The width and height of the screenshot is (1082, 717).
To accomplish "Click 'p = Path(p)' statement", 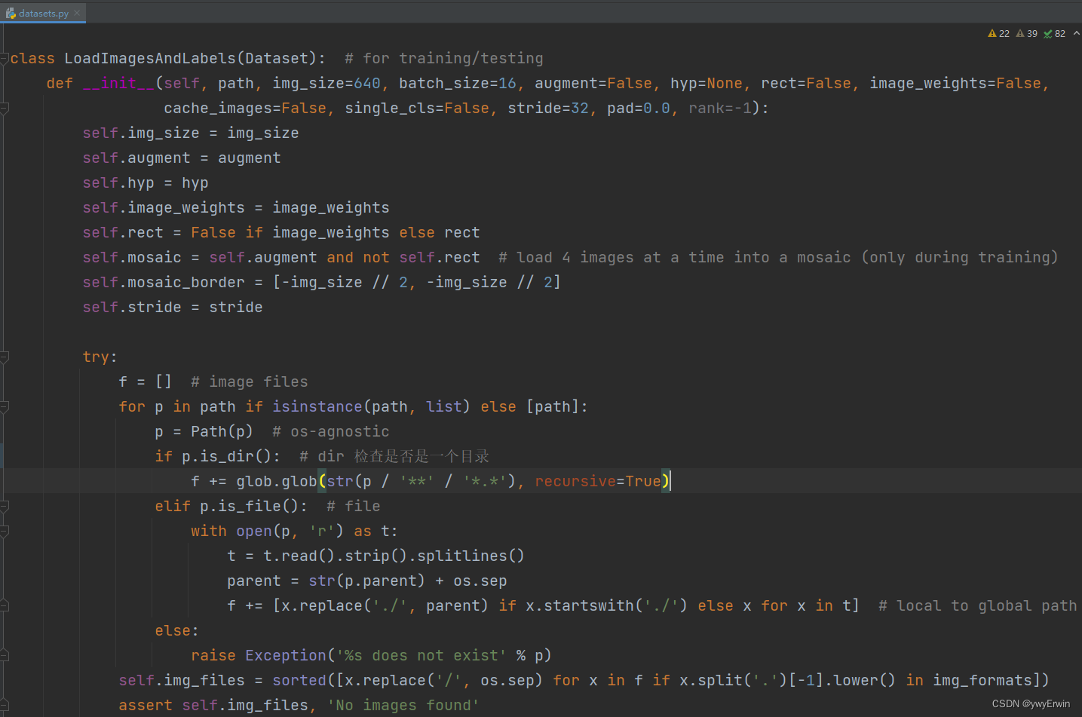I will [x=204, y=432].
